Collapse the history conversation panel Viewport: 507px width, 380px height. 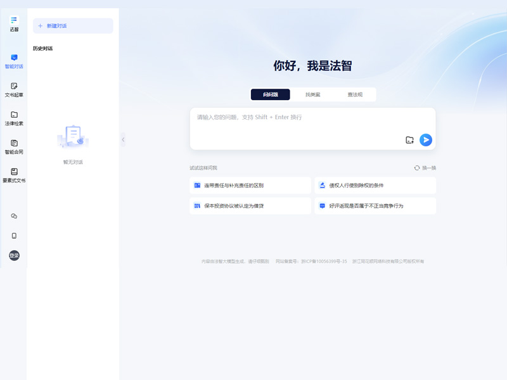point(123,139)
